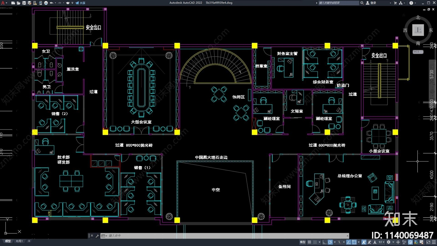Click the 共享 share button
This screenshot has height=246, width=437.
[80, 3]
